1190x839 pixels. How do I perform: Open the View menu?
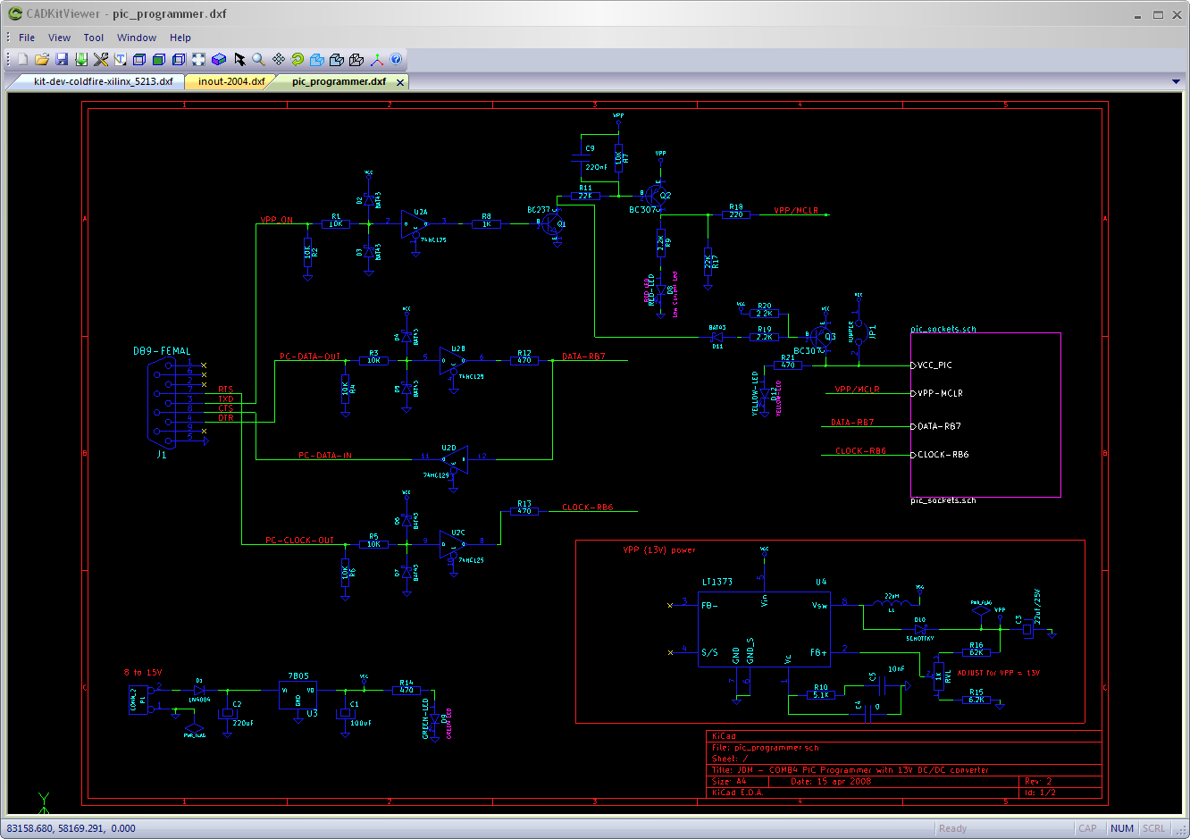(59, 38)
